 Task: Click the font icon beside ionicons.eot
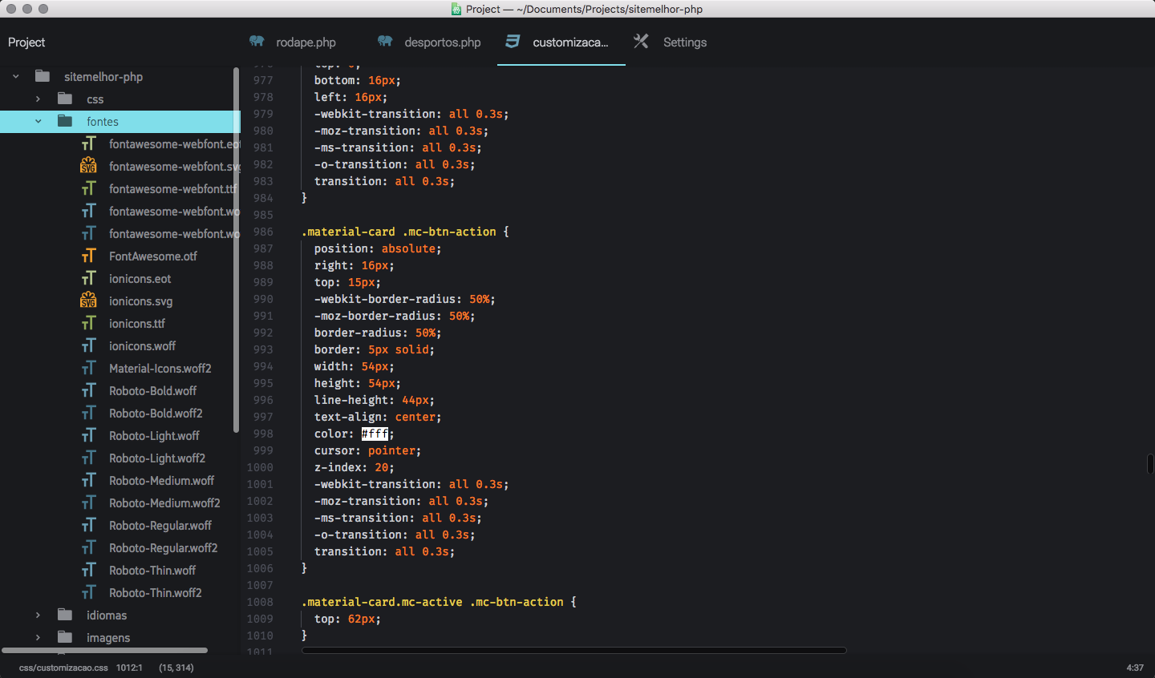tap(89, 278)
